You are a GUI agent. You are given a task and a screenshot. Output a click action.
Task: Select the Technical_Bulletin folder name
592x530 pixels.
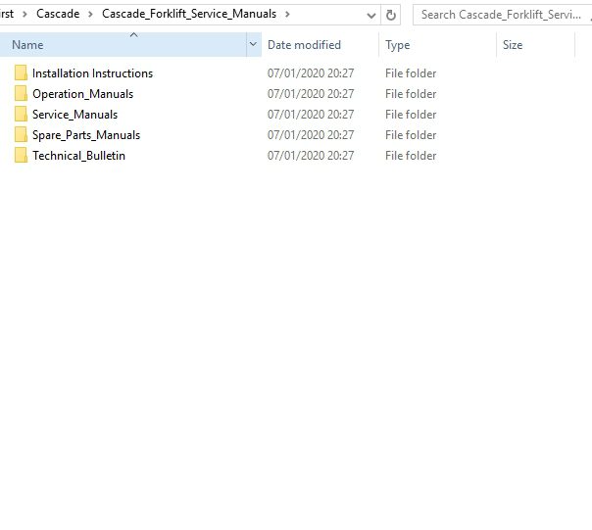click(x=78, y=156)
